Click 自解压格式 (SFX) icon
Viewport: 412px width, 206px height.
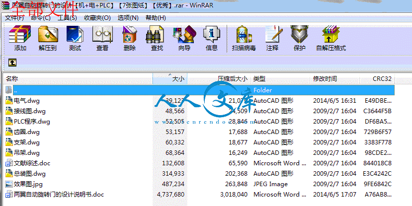(331, 34)
